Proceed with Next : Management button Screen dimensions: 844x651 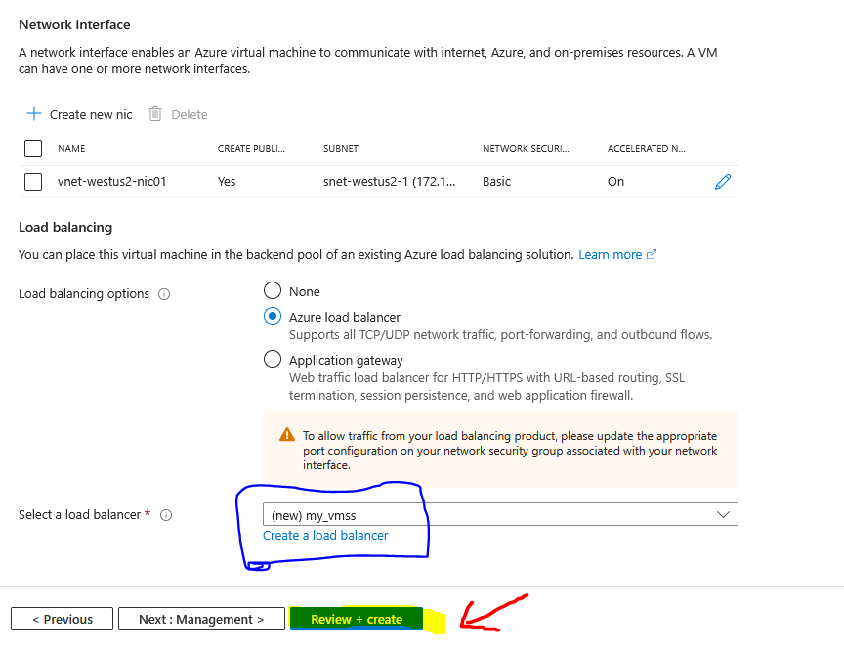tap(201, 619)
